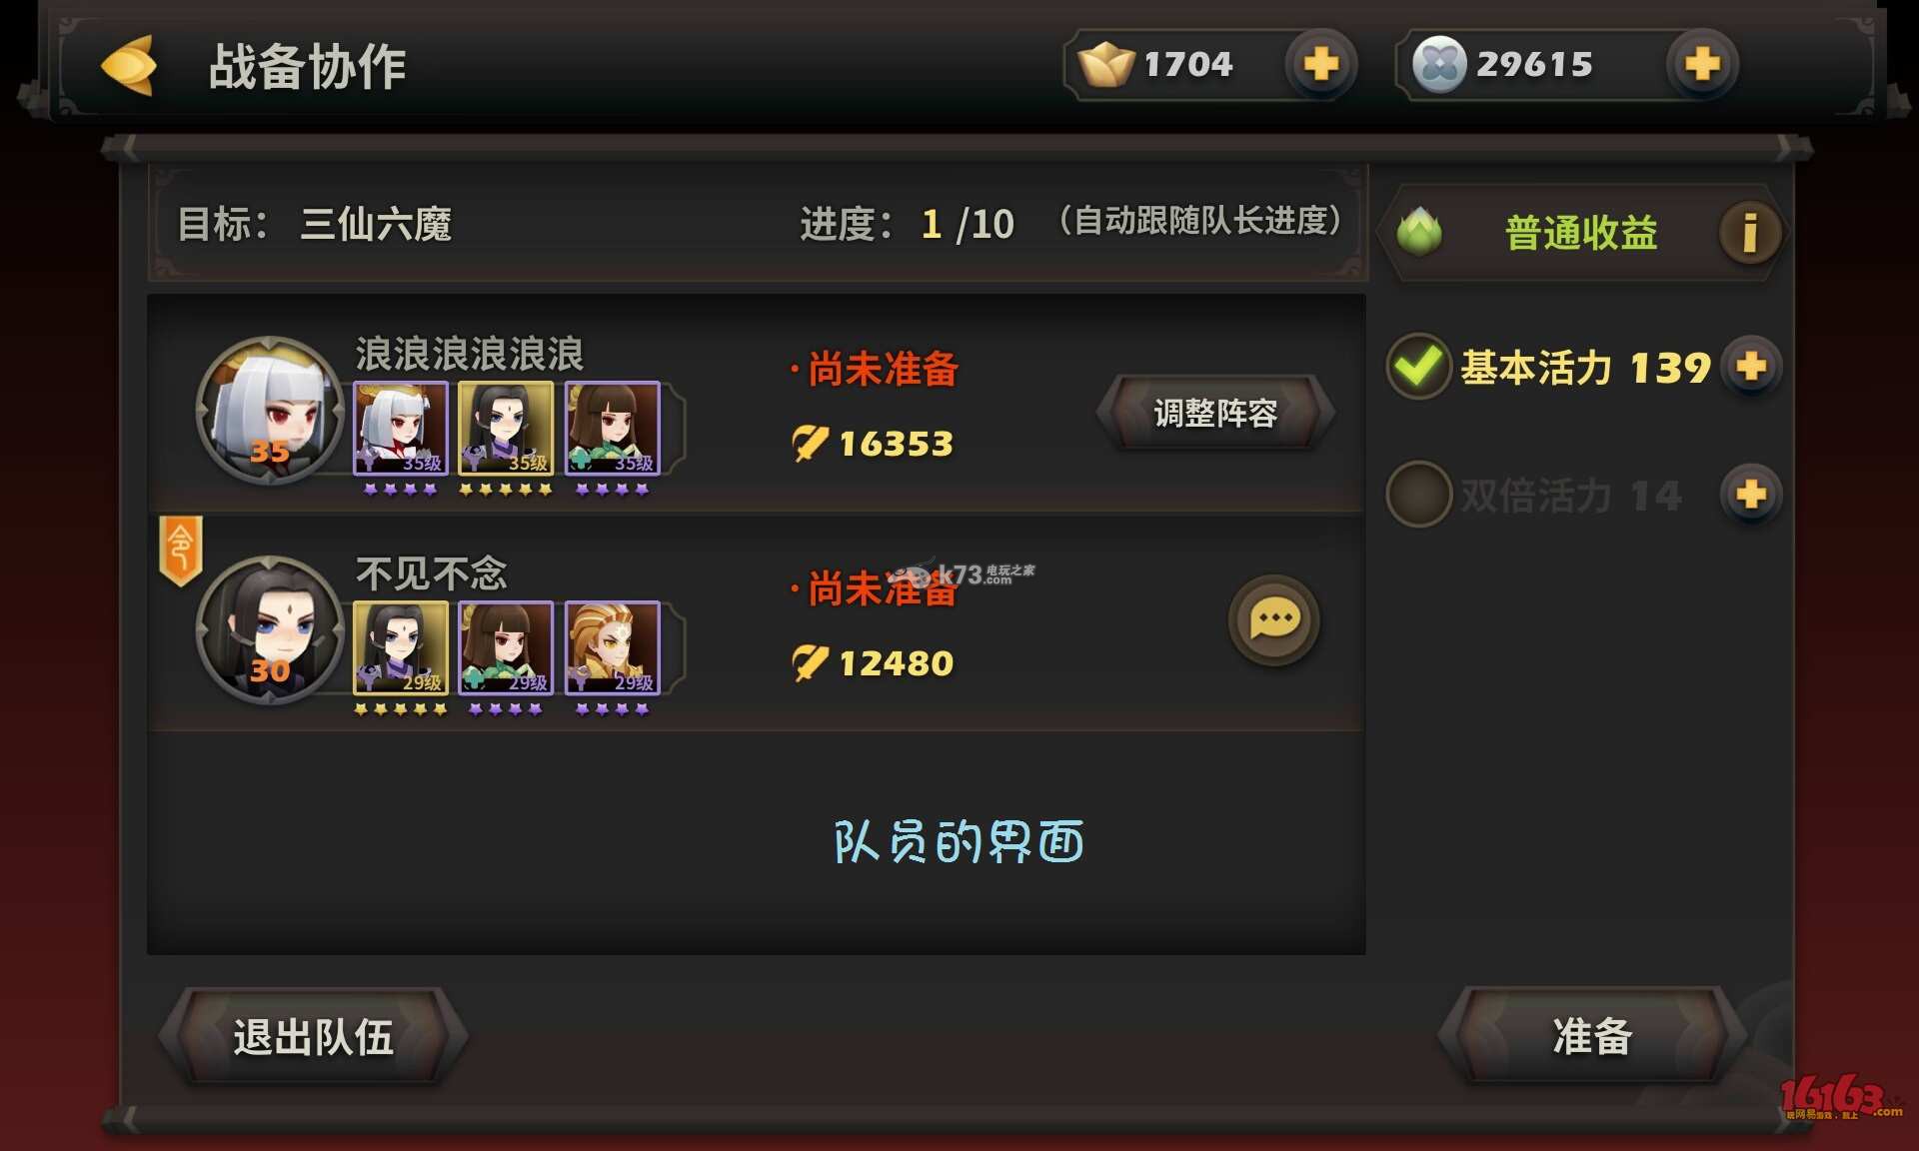Enable the 双倍活力 14 checkbox
This screenshot has height=1151, width=1919.
point(1418,494)
